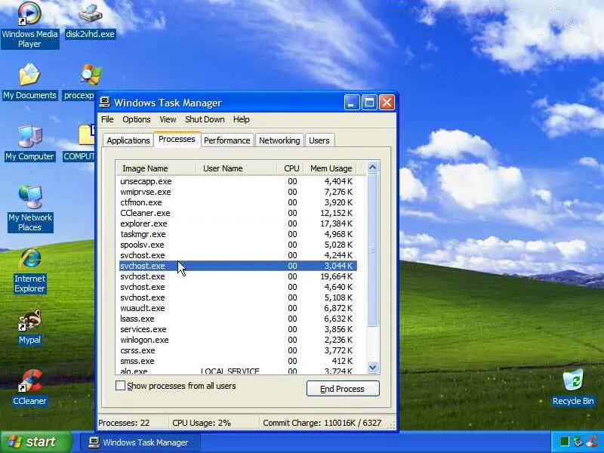Screen dimensions: 604x453
Task: Select the lsass.exe process
Action: 238,319
